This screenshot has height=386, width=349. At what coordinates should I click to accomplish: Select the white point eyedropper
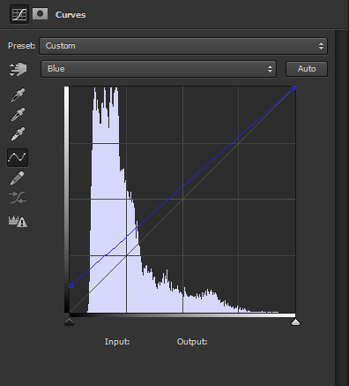18,134
